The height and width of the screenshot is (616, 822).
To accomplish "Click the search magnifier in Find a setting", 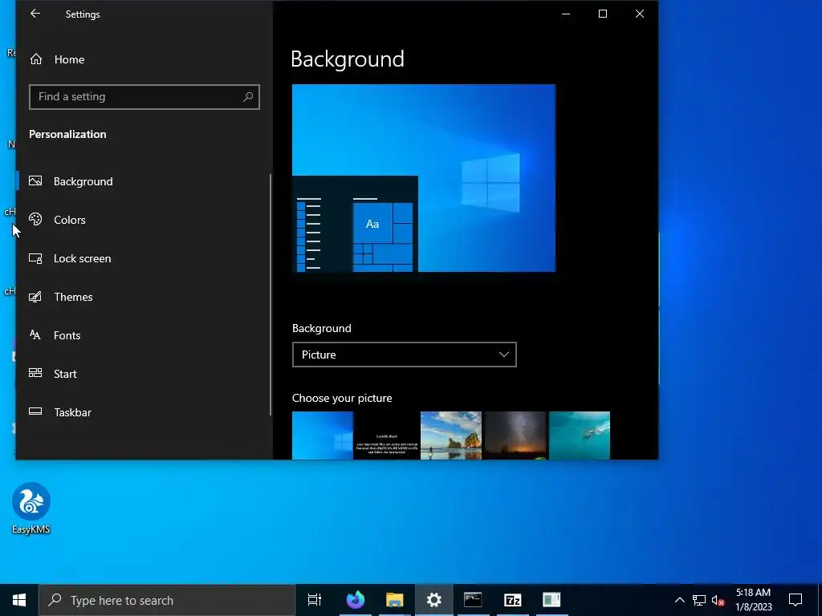I will pyautogui.click(x=248, y=97).
